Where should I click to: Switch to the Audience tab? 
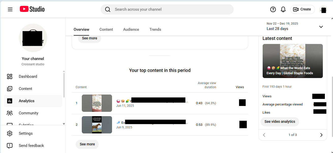(x=131, y=29)
